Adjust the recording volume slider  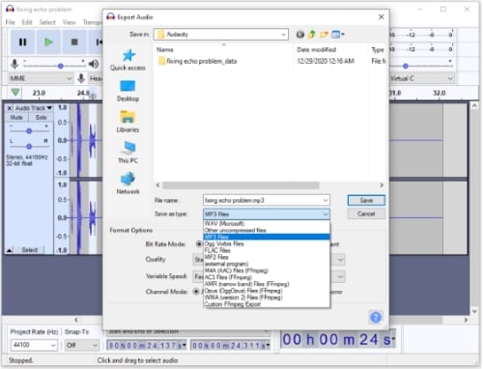61,66
